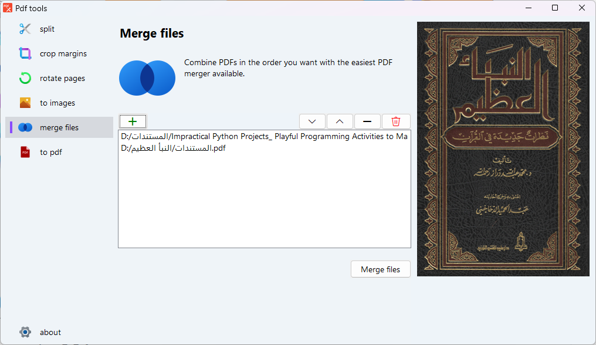
Task: Click the Merge files heading text
Action: pos(152,33)
